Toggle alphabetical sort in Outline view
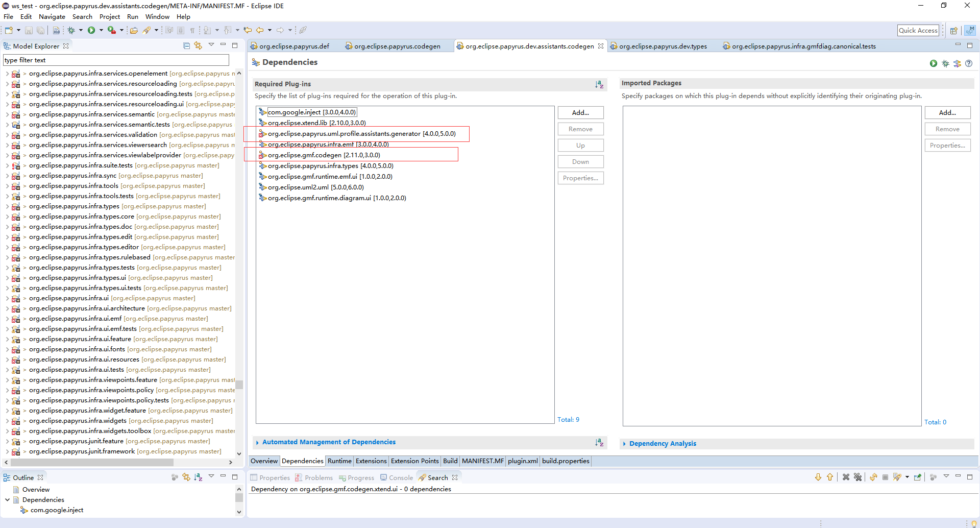This screenshot has width=980, height=528. pyautogui.click(x=198, y=477)
